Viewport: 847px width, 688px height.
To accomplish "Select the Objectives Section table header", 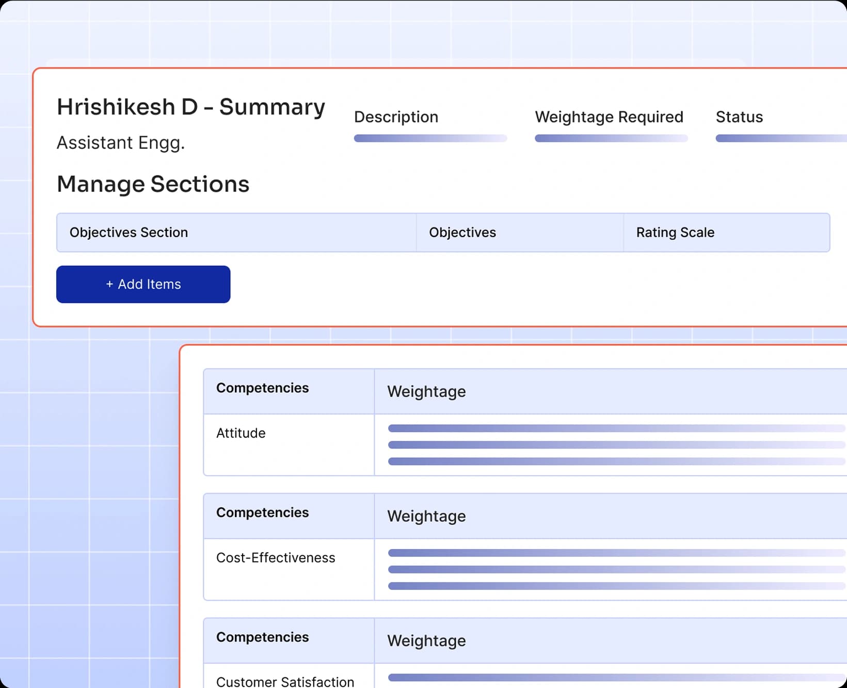I will (x=129, y=233).
